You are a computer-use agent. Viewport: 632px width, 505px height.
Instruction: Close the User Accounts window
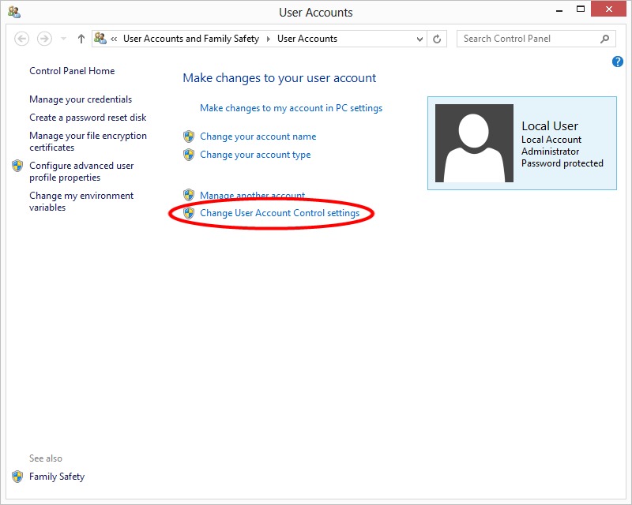[x=608, y=9]
